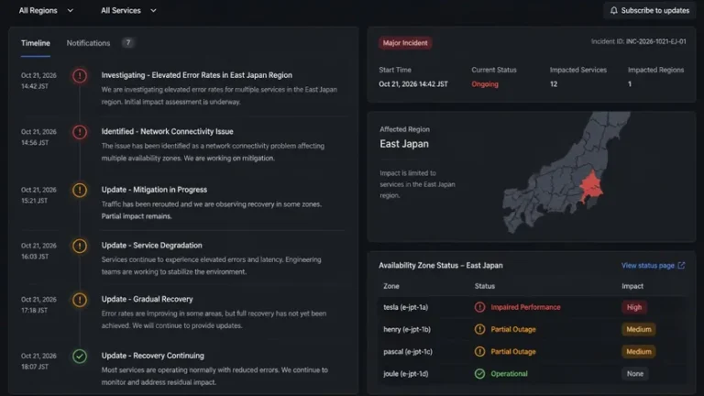The height and width of the screenshot is (396, 704).
Task: Click the Start Time value Oct 21, 2026 14:42 JST
Action: (413, 84)
